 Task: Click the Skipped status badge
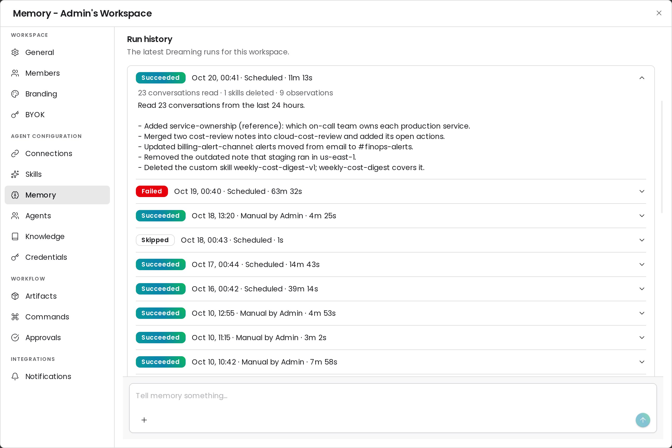[x=155, y=240]
